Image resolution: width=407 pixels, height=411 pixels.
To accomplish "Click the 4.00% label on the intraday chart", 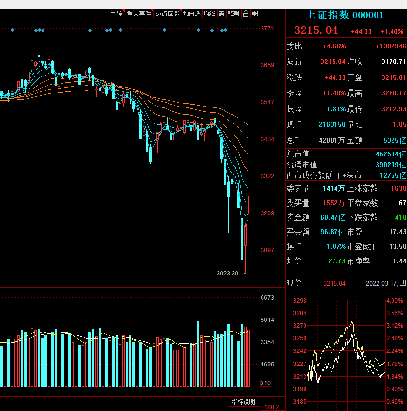I will 395,301.
